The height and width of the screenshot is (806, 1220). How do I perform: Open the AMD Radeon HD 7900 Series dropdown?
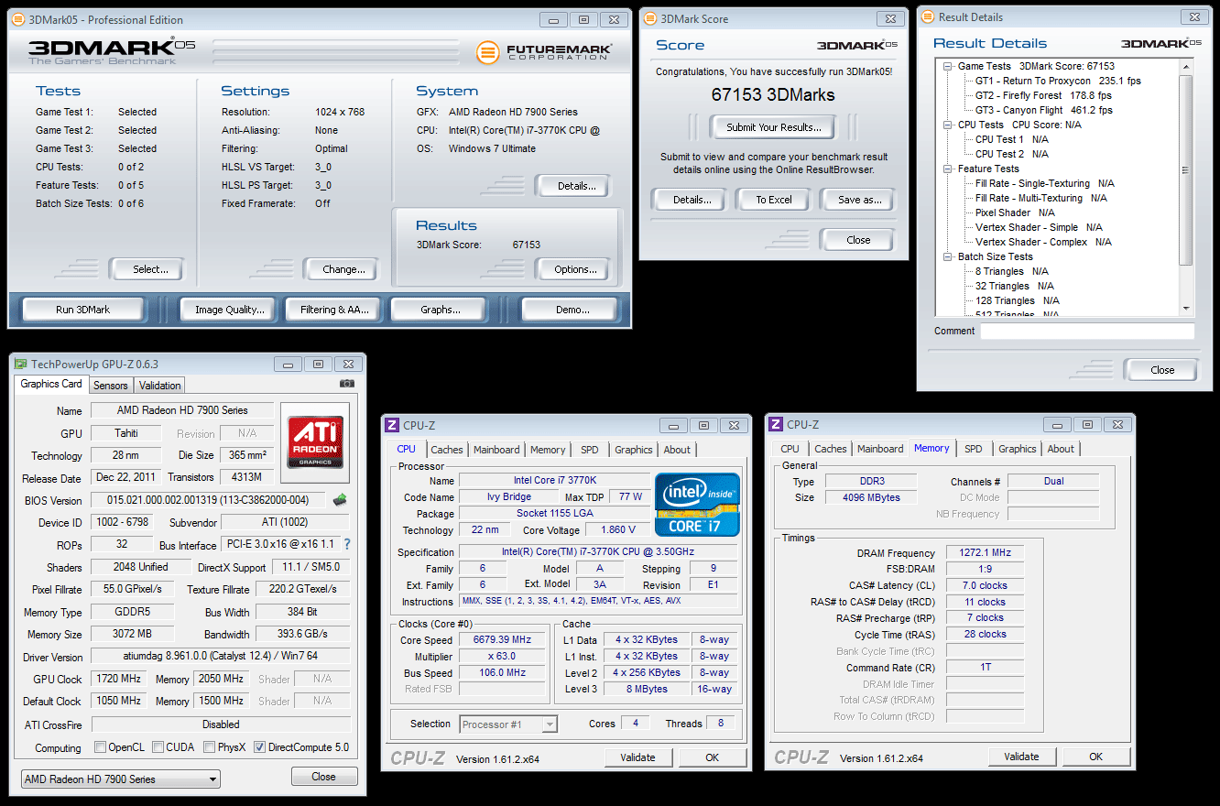[x=120, y=779]
